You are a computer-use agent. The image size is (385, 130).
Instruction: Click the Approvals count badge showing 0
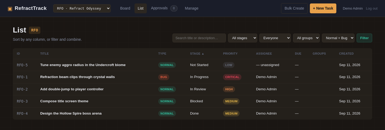(x=174, y=8)
